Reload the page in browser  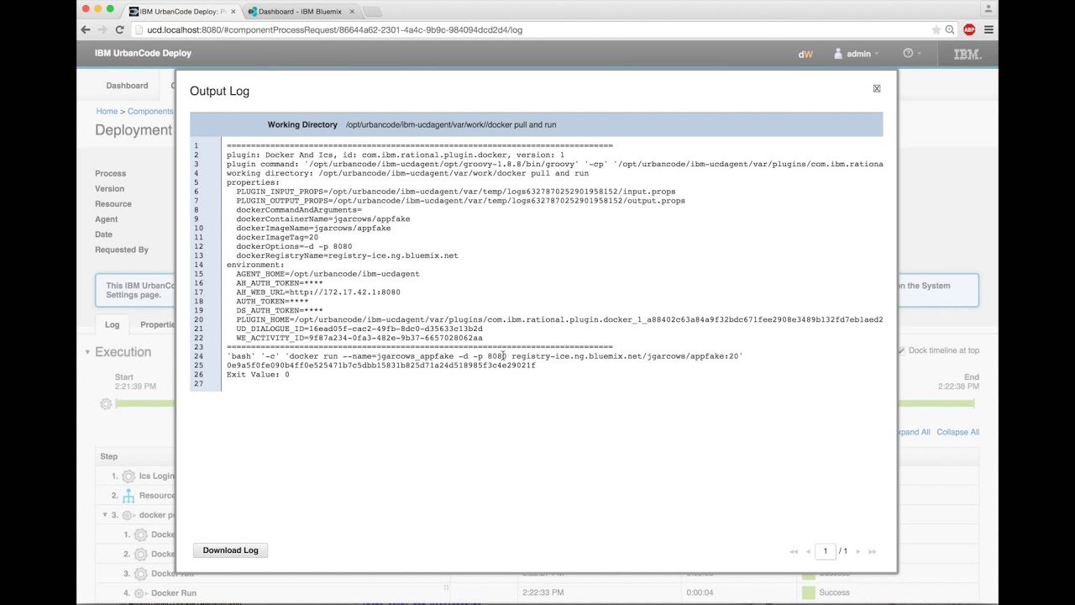119,29
